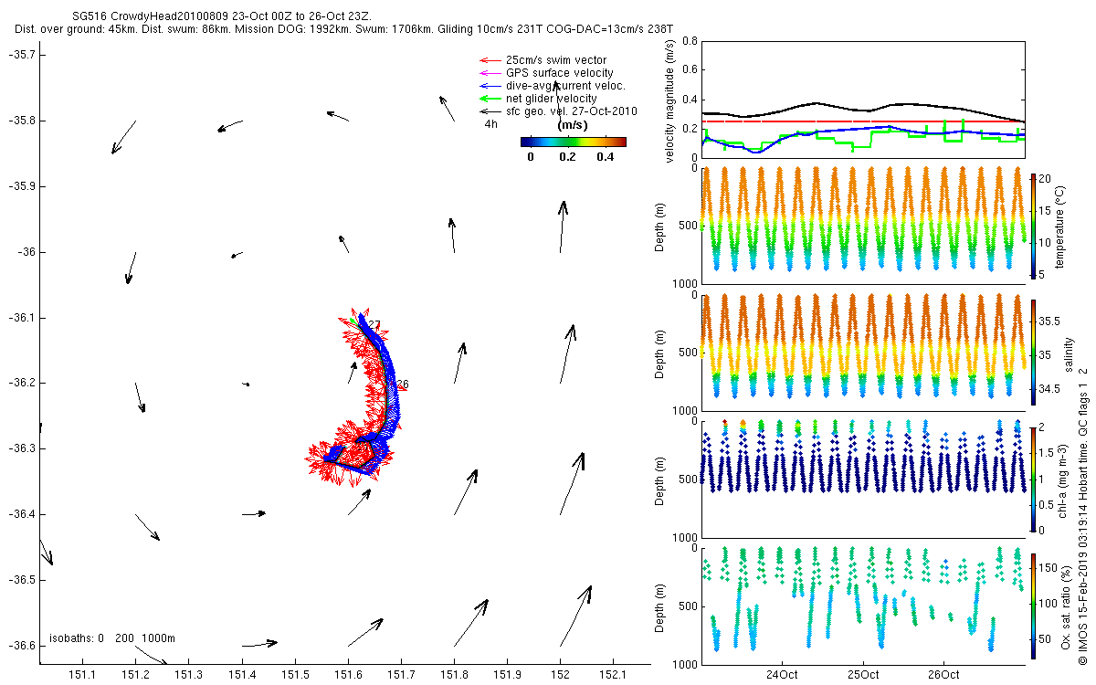Click the chl-a colorbar

pos(1034,479)
